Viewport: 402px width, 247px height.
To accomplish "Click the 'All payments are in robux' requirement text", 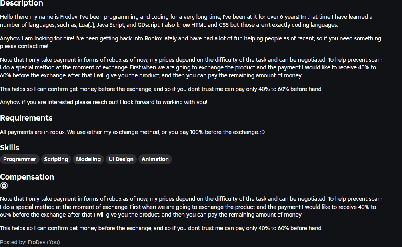I will click(x=132, y=132).
